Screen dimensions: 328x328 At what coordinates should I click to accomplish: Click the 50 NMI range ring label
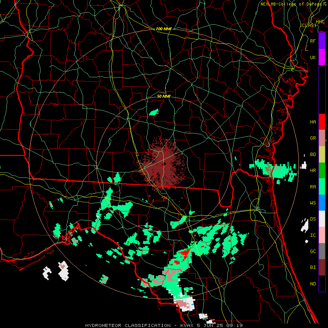(164, 96)
